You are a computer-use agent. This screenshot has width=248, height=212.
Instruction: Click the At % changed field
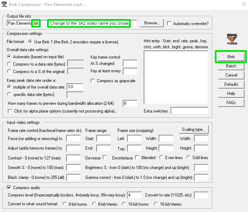coord(130,63)
